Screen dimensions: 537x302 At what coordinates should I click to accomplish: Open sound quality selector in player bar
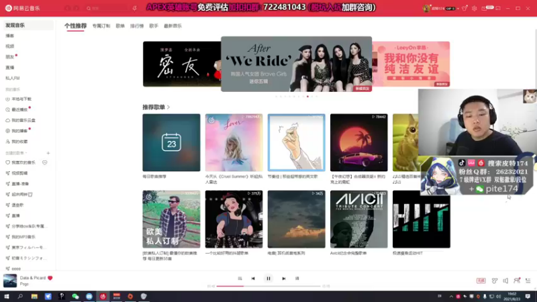(481, 281)
